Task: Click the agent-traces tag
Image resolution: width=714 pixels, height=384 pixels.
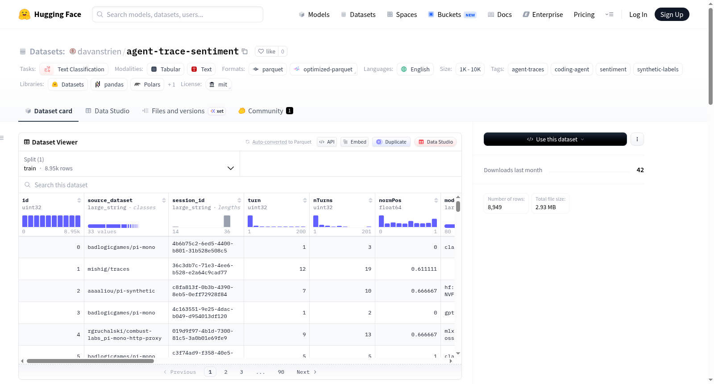Action: 528,69
